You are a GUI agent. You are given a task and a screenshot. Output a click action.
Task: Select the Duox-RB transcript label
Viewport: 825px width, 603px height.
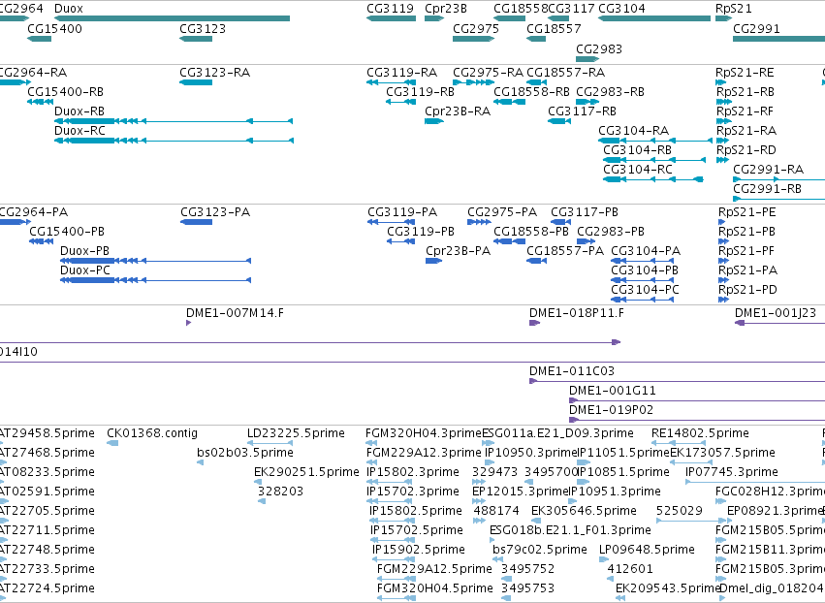click(x=79, y=111)
